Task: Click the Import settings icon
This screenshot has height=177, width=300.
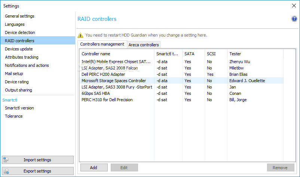Action: pyautogui.click(x=6, y=159)
